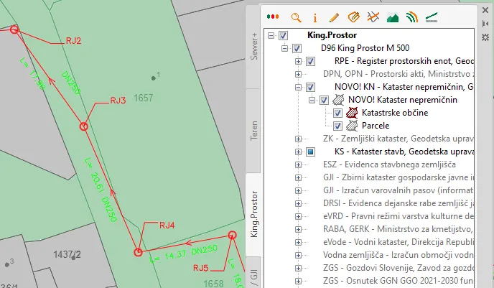The width and height of the screenshot is (494, 288).
Task: Click the green line scale icon
Action: point(432,16)
